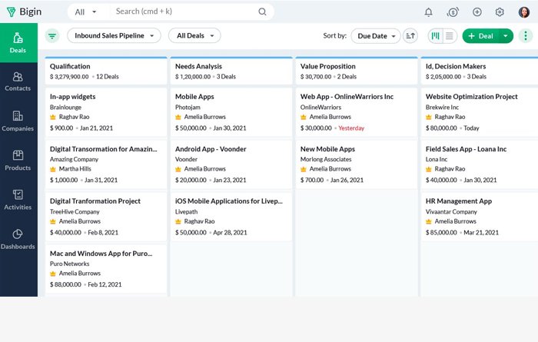Screen dimensions: 538x342
Task: Go to the Dashboards module
Action: (x=18, y=240)
